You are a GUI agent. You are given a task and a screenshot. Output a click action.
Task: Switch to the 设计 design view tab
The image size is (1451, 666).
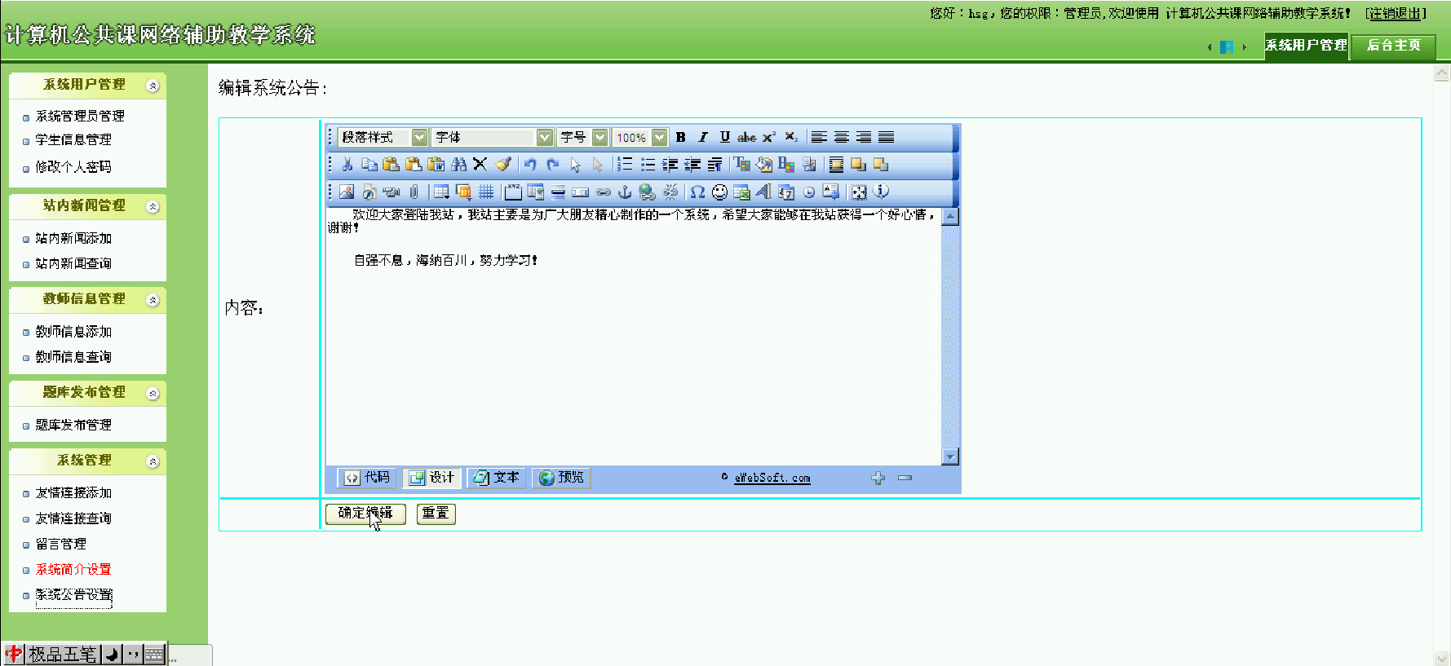click(432, 478)
